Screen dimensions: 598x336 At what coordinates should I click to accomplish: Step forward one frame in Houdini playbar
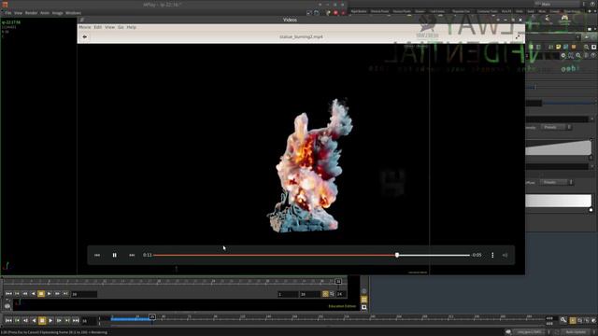(x=59, y=321)
